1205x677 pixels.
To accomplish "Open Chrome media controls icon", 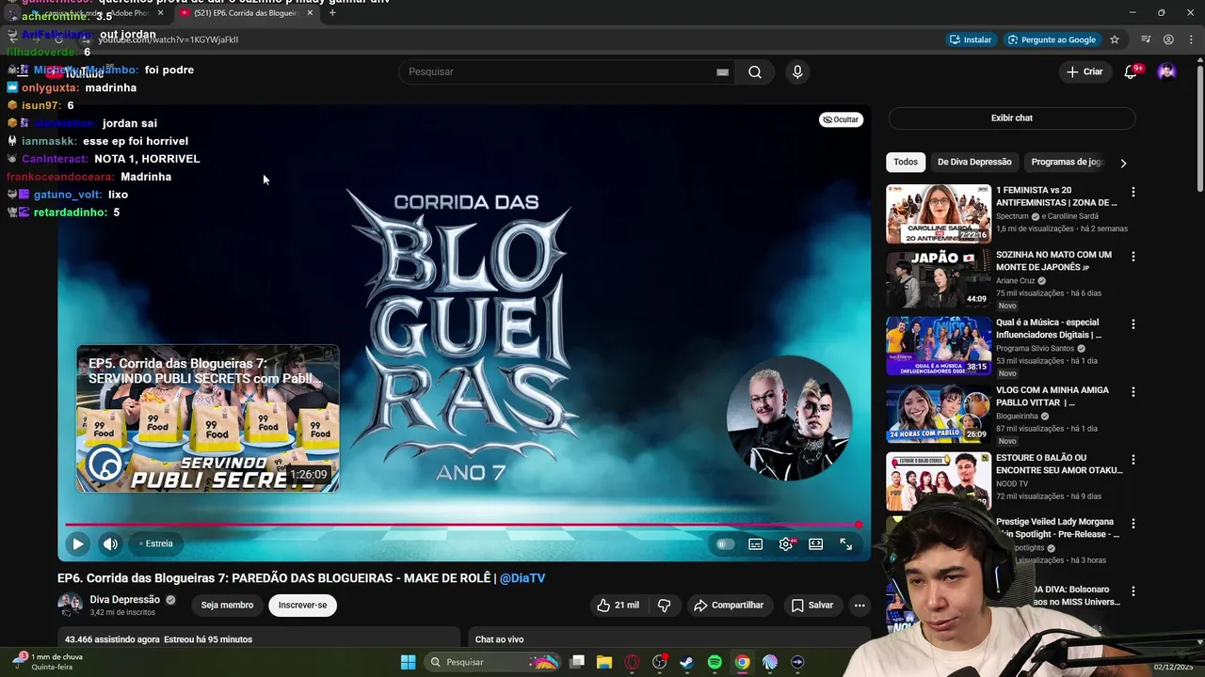I will point(1146,39).
